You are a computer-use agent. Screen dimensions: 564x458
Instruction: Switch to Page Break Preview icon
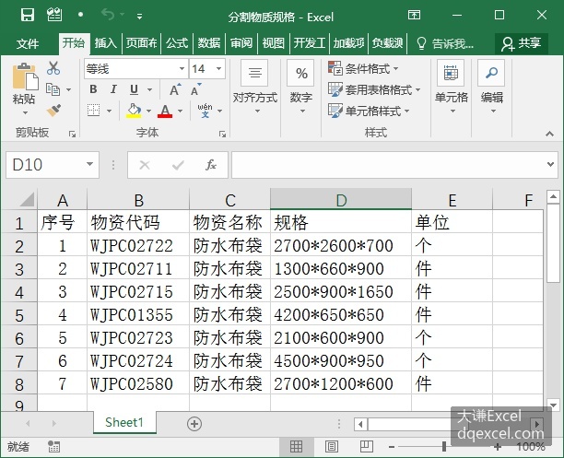tap(366, 447)
